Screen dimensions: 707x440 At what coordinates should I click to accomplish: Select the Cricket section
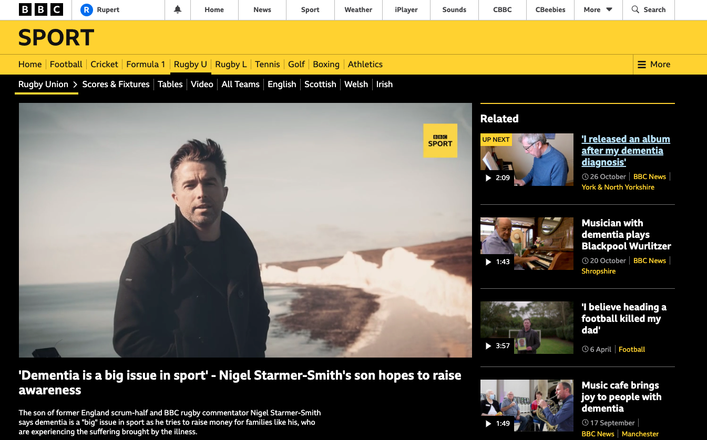105,65
